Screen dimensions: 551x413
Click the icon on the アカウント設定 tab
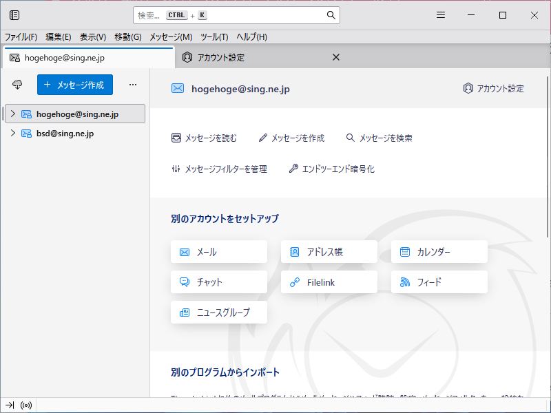(187, 57)
